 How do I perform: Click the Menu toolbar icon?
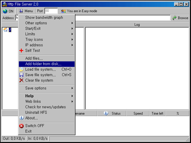(21, 11)
